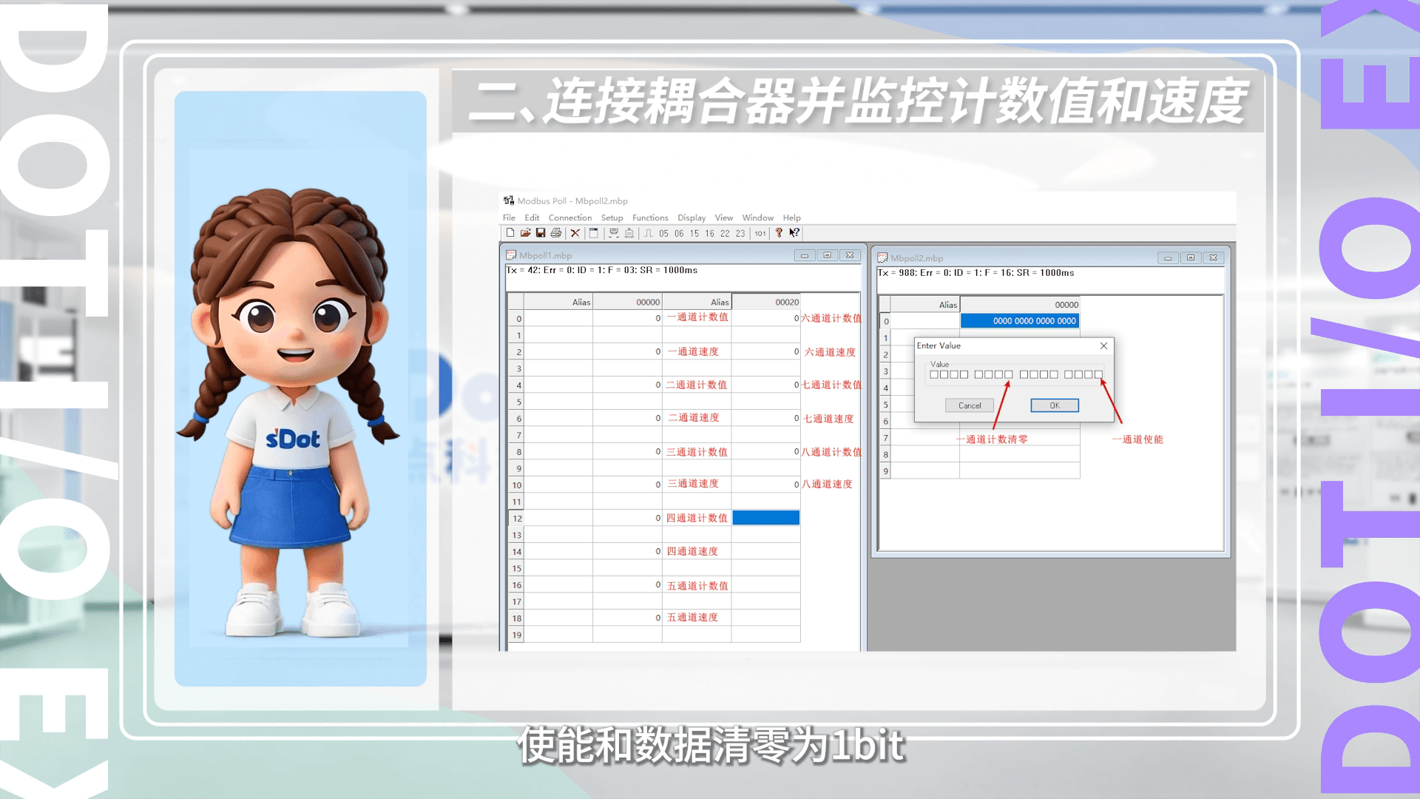Open the Help menu
Screen dimensions: 1420x799
pyautogui.click(x=791, y=218)
